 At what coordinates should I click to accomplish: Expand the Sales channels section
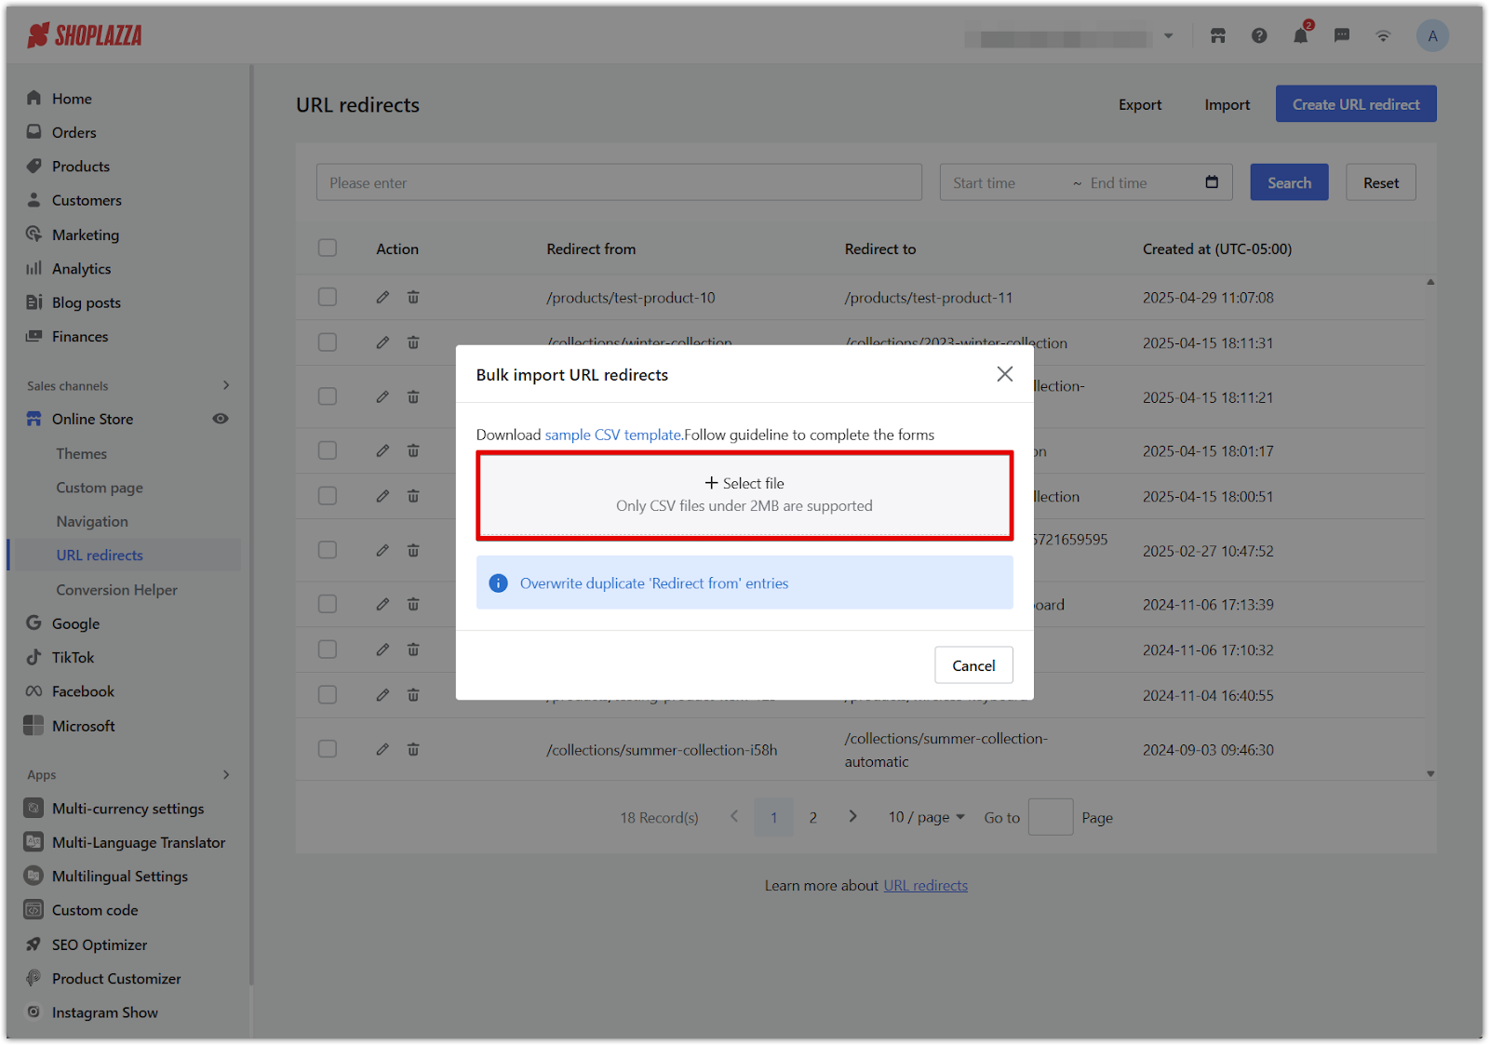[x=225, y=385]
